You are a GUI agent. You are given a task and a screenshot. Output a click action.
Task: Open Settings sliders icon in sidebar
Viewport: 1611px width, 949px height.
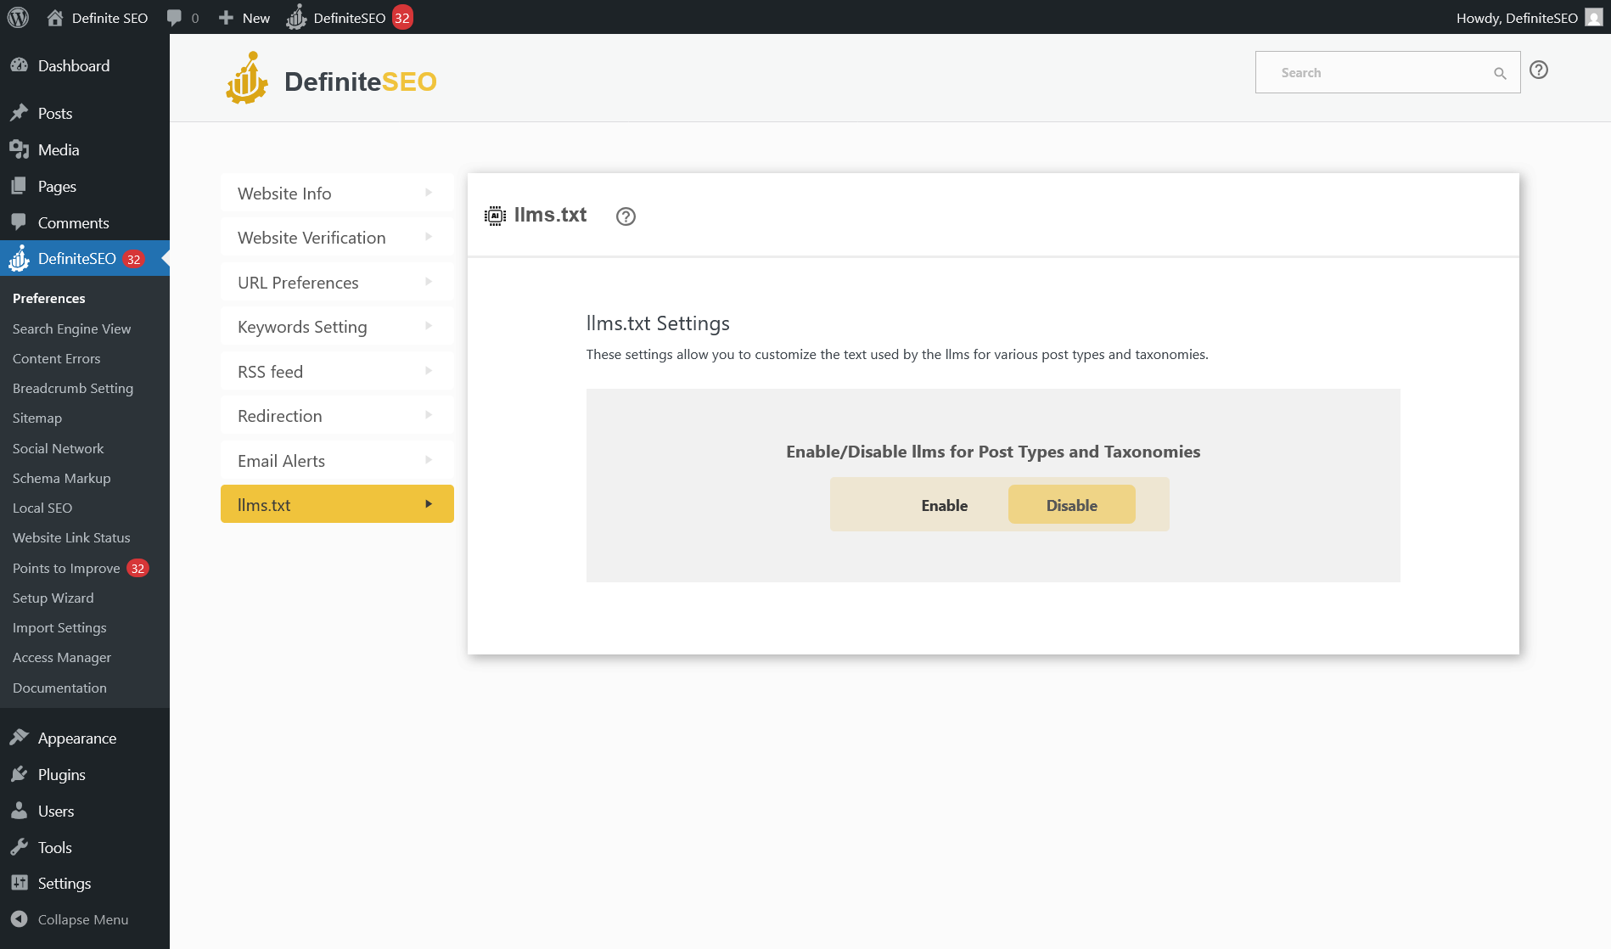tap(19, 883)
